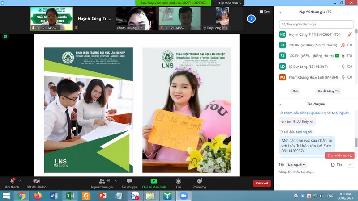Open the Phản ứng reactions icon
The width and height of the screenshot is (358, 201).
coord(199,181)
